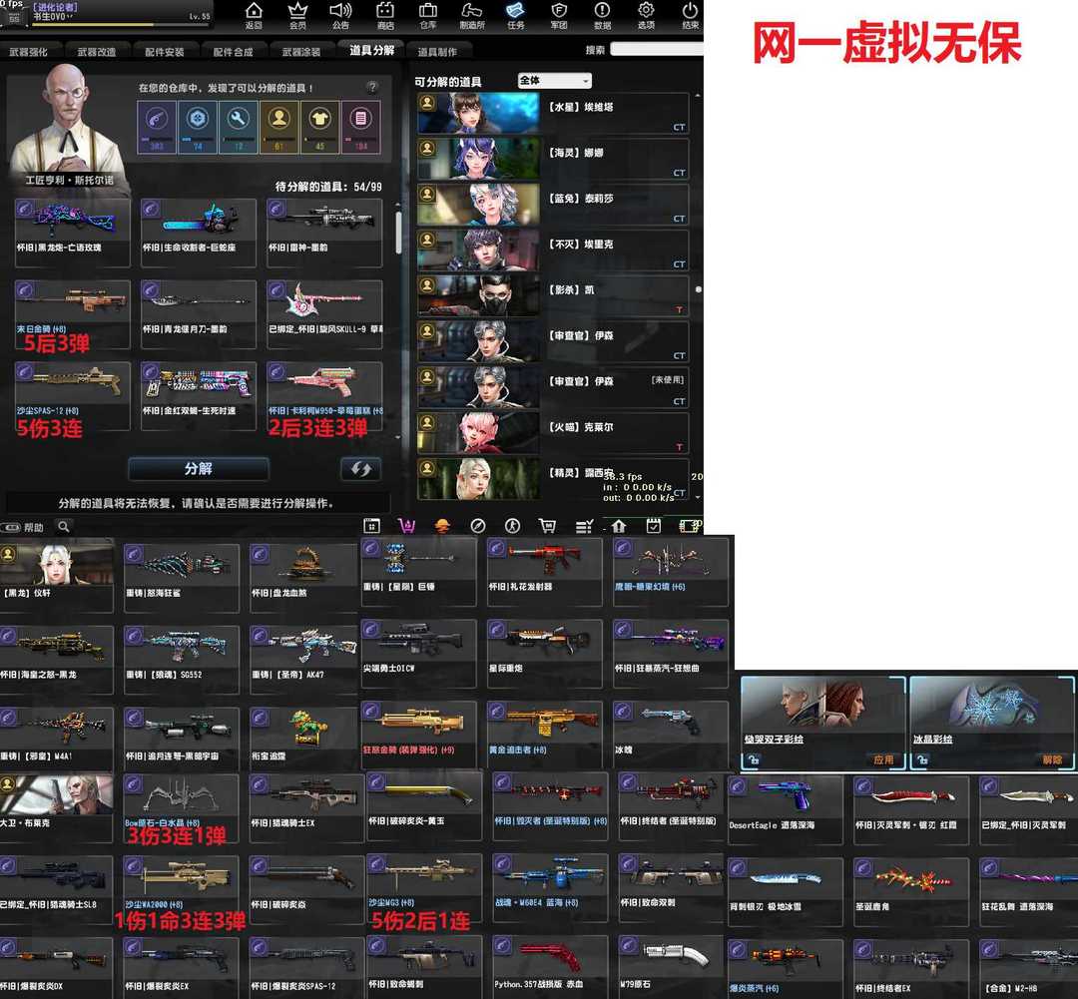Click the orange sunset icon in bottom bar
The width and height of the screenshot is (1078, 999).
[x=442, y=526]
